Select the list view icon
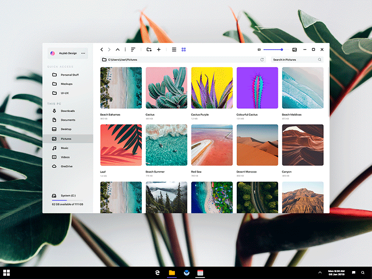Screen dimensions: 372x279 pyautogui.click(x=174, y=49)
